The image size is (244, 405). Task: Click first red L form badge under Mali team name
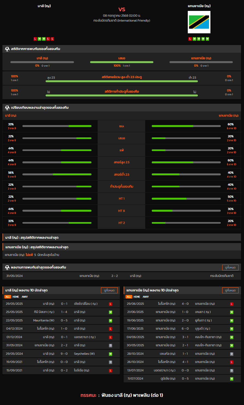(x=35, y=39)
